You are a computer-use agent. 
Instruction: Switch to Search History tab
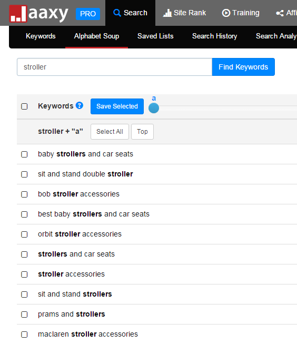click(x=214, y=36)
